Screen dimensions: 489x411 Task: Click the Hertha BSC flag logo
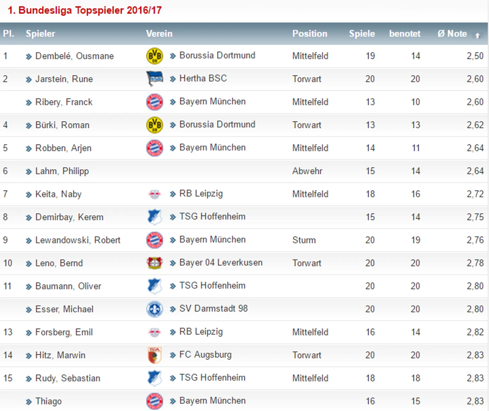[x=154, y=79]
